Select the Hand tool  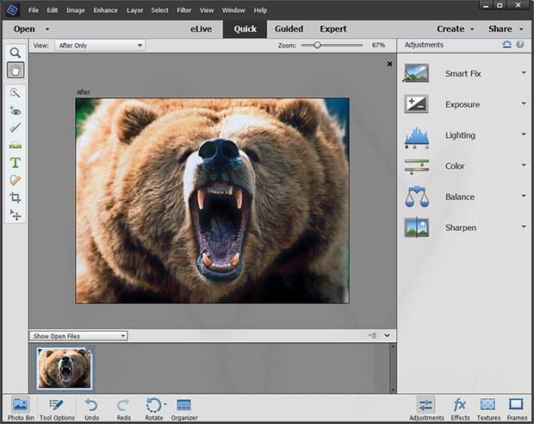tap(16, 70)
